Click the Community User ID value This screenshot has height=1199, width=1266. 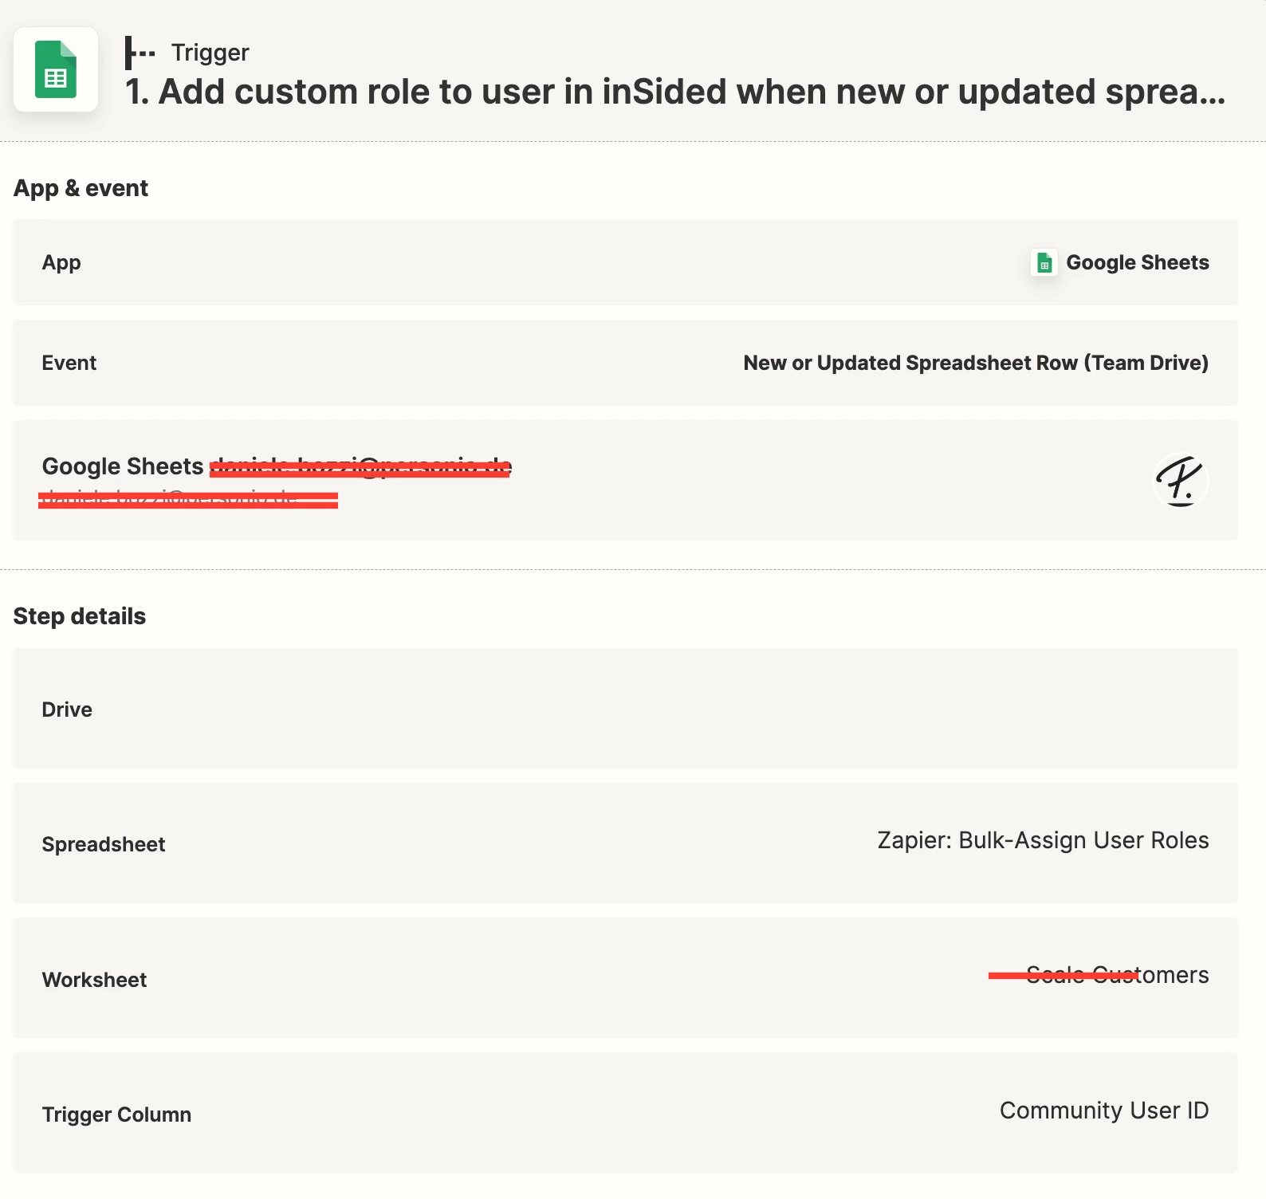[1104, 1111]
